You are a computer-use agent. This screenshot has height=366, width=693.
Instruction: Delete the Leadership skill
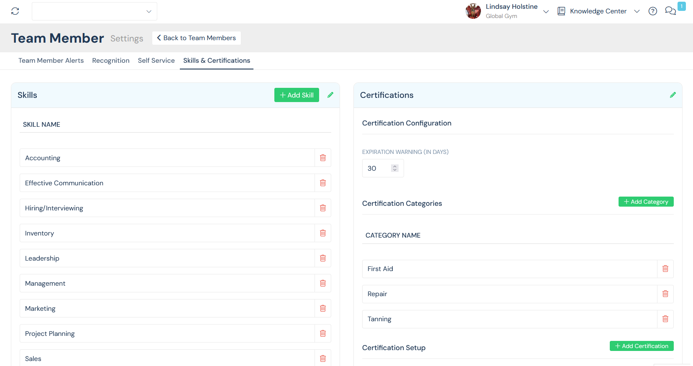click(322, 258)
